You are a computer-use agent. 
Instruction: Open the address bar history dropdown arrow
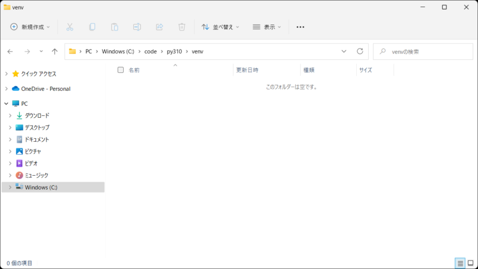(344, 51)
